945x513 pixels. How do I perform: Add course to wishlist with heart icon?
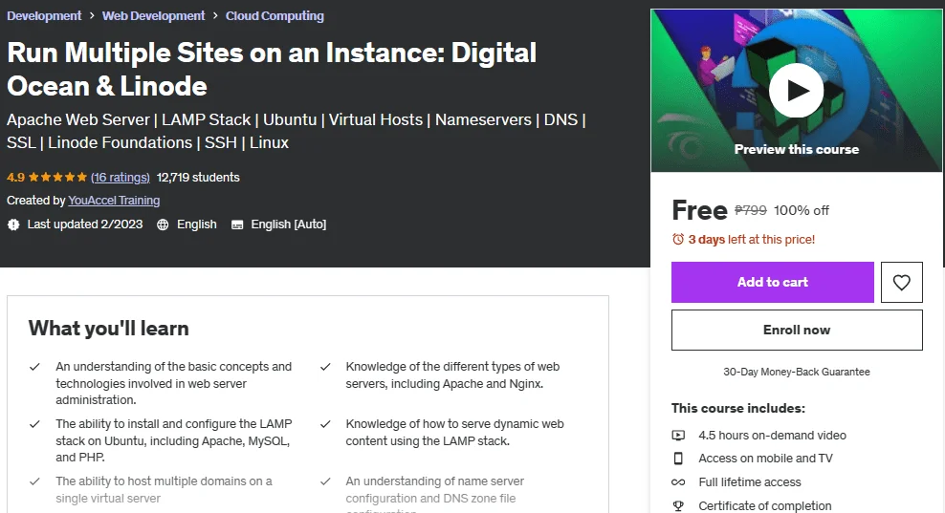[902, 282]
